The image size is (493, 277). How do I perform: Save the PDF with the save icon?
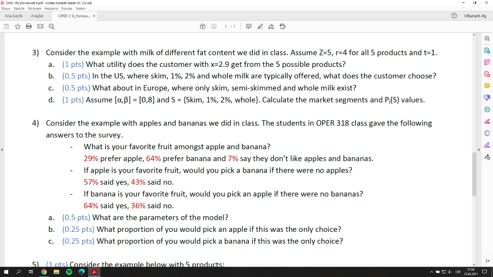(6, 27)
